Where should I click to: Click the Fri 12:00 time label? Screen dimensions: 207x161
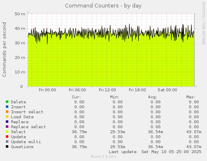click(x=107, y=90)
